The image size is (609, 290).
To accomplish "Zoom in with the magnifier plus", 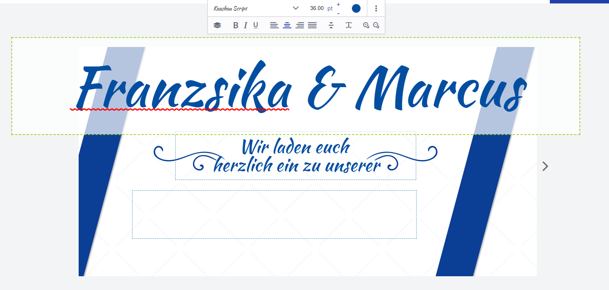I will [366, 25].
